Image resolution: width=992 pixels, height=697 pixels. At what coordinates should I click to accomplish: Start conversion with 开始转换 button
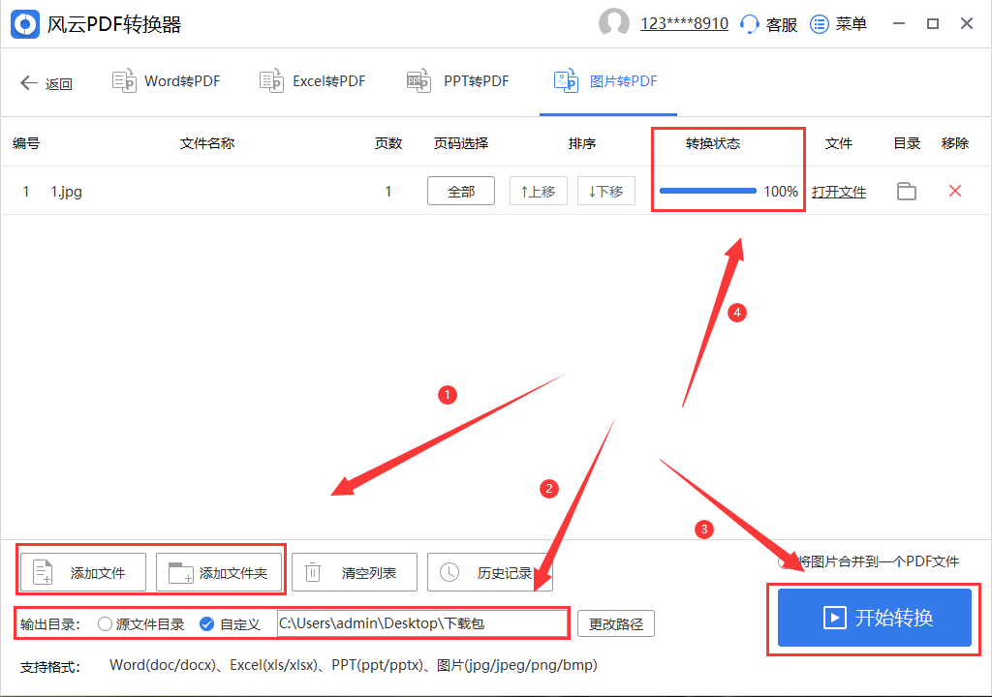pyautogui.click(x=875, y=618)
